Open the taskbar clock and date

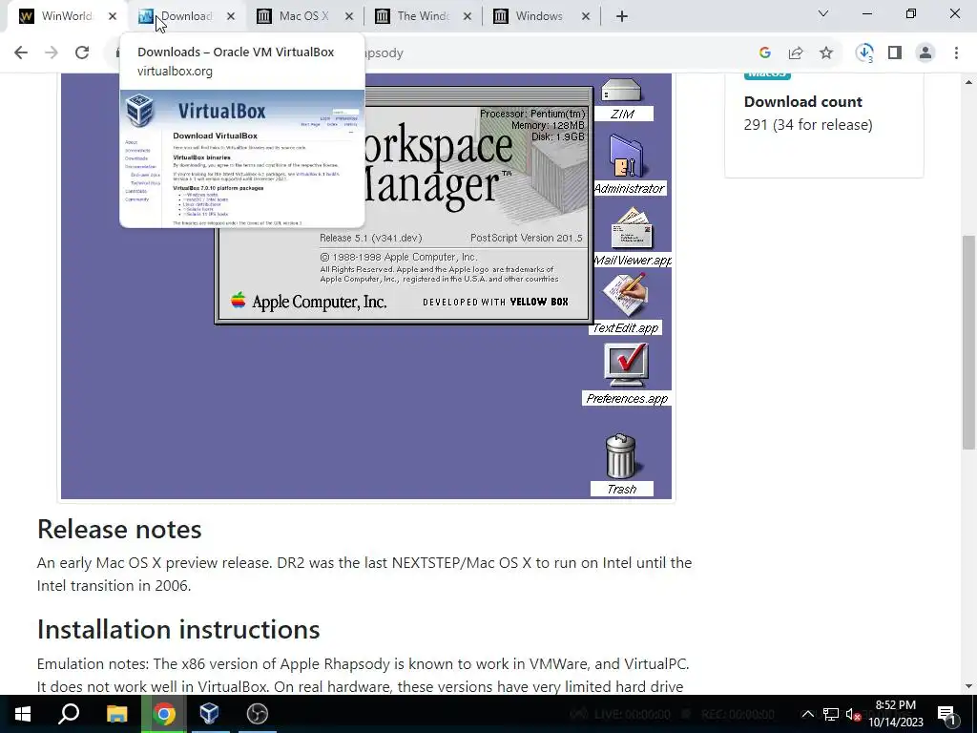point(896,714)
